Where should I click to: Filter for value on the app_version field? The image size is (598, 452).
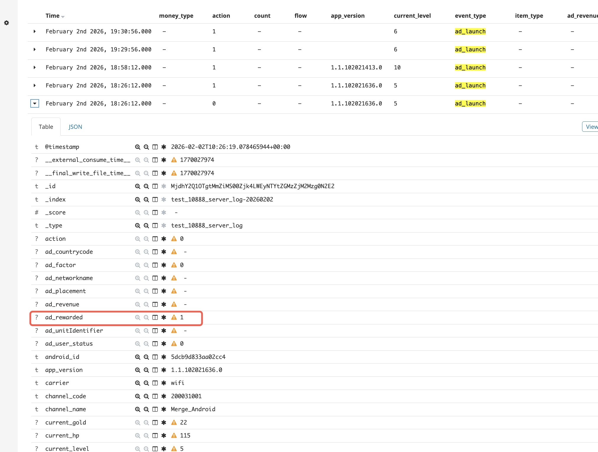(x=137, y=370)
